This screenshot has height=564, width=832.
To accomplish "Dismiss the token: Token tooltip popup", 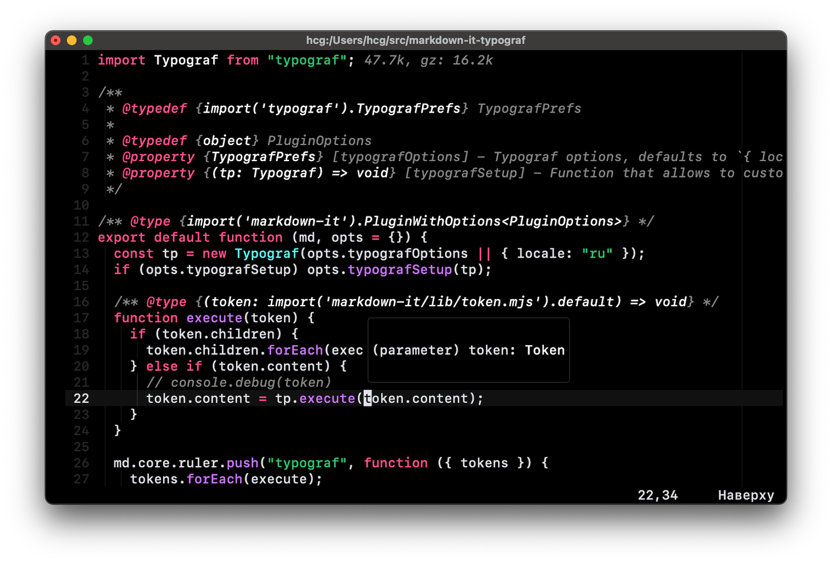I will [x=468, y=350].
